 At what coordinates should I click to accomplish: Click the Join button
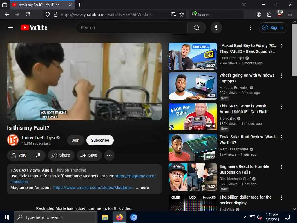(75, 140)
